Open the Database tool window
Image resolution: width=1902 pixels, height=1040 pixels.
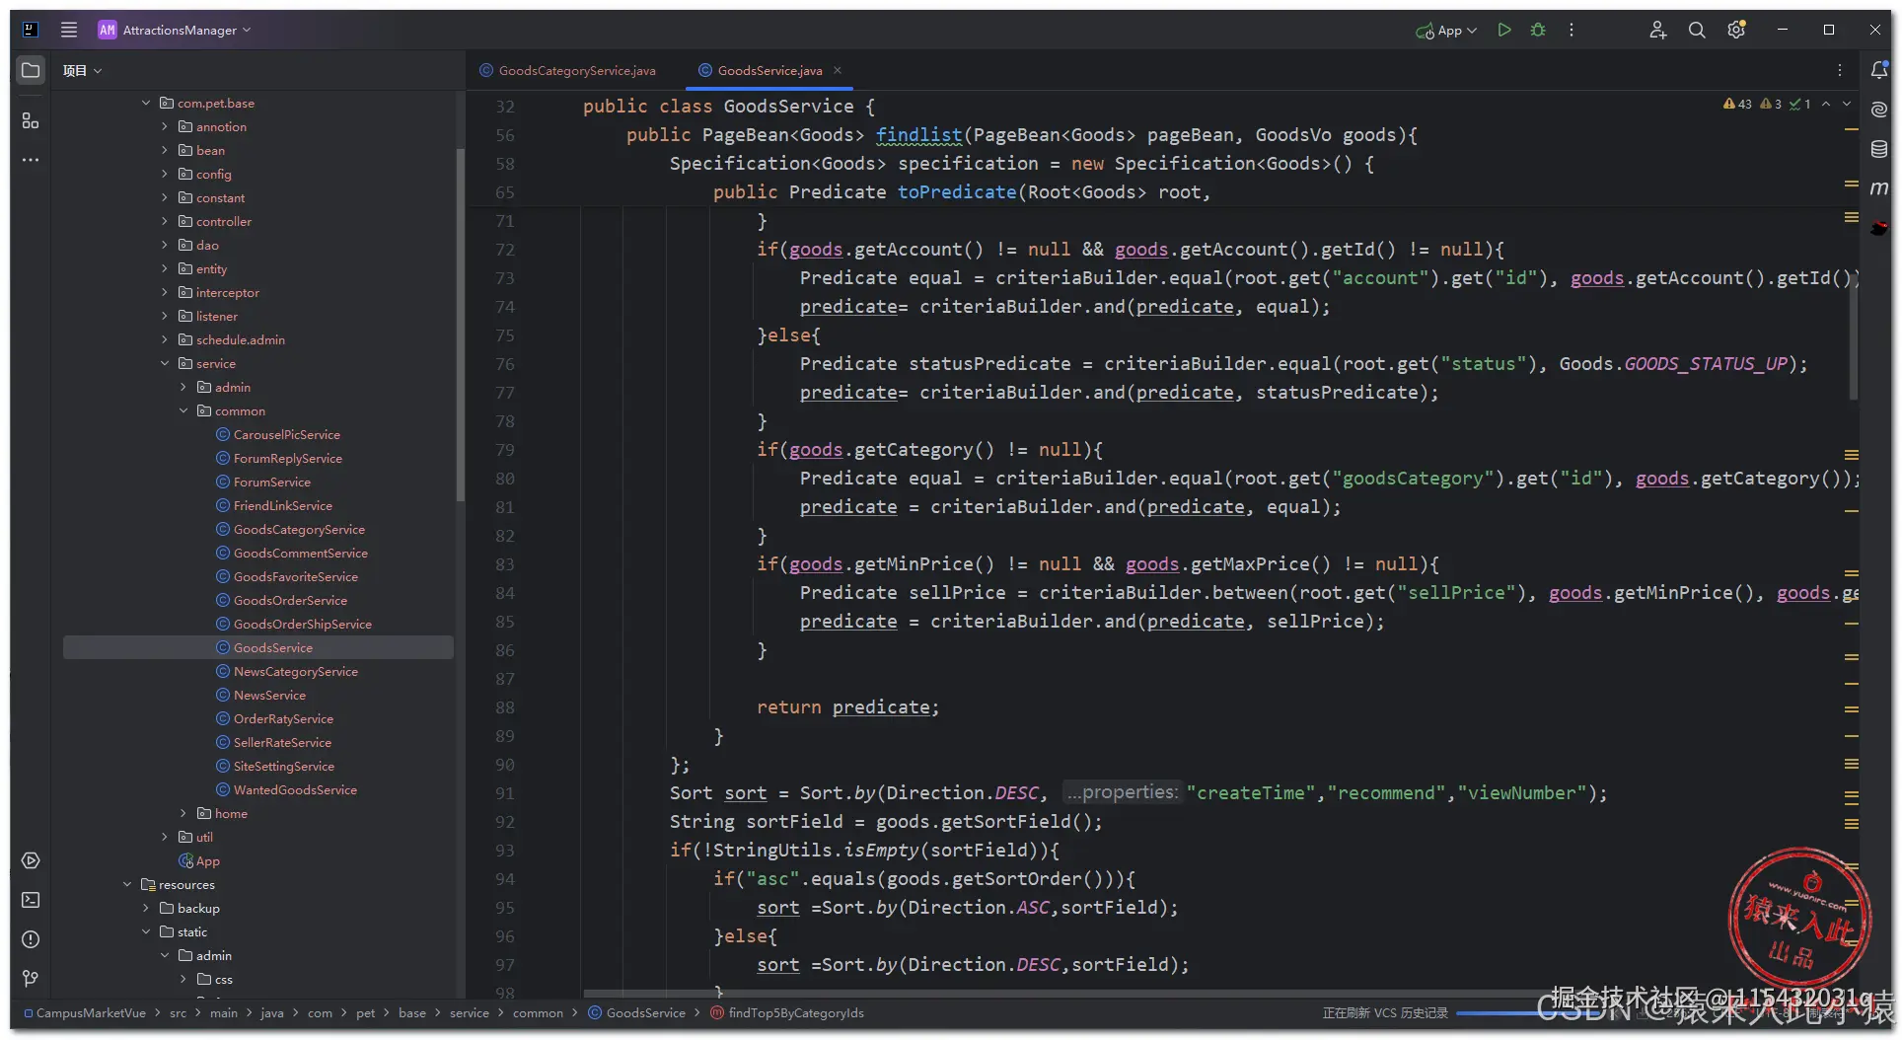click(x=1879, y=149)
